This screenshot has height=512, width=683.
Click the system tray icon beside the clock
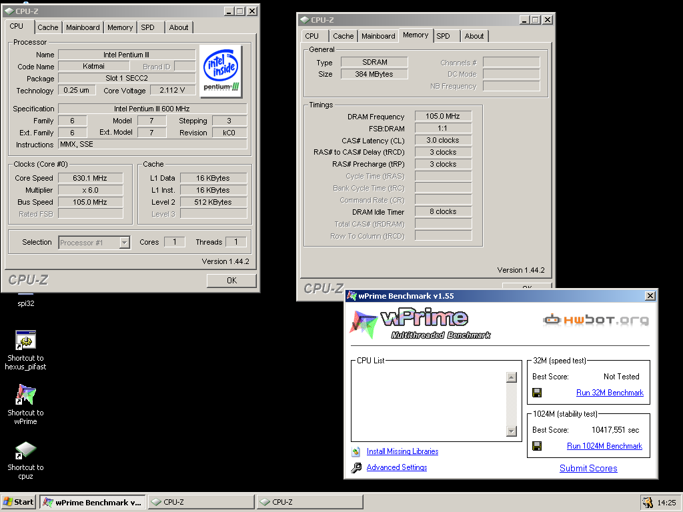tap(648, 503)
